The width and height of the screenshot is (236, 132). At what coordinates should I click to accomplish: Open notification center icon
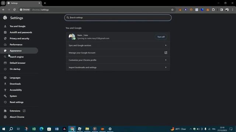pos(231,129)
